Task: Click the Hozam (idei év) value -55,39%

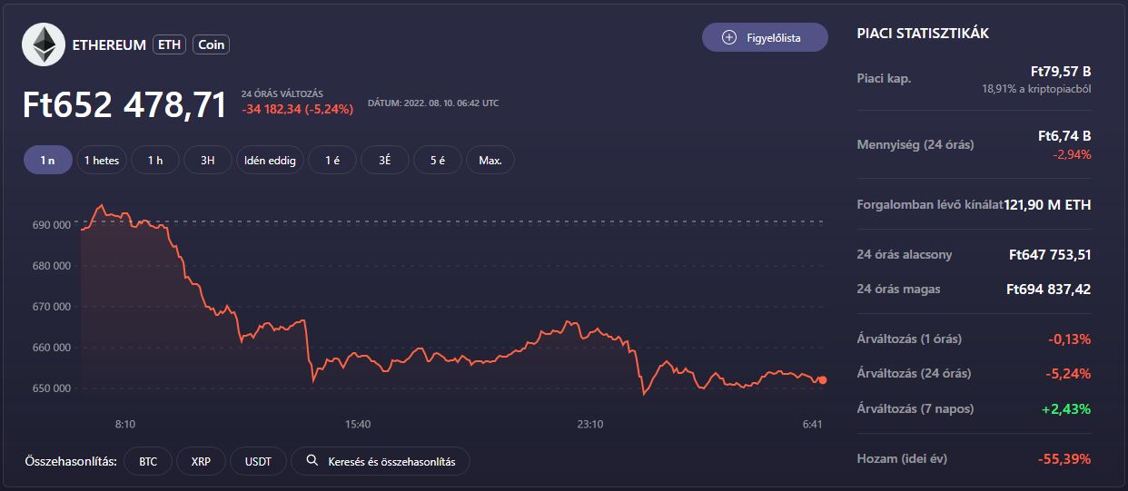Action: 1064,459
